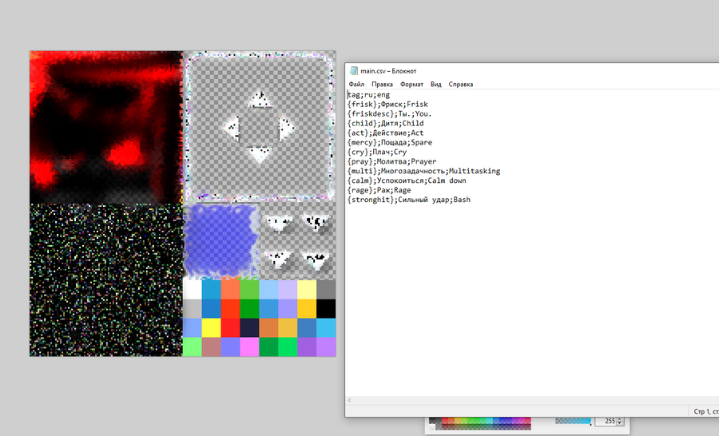Click the 255 alpha value field
This screenshot has height=436, width=719.
tap(606, 421)
